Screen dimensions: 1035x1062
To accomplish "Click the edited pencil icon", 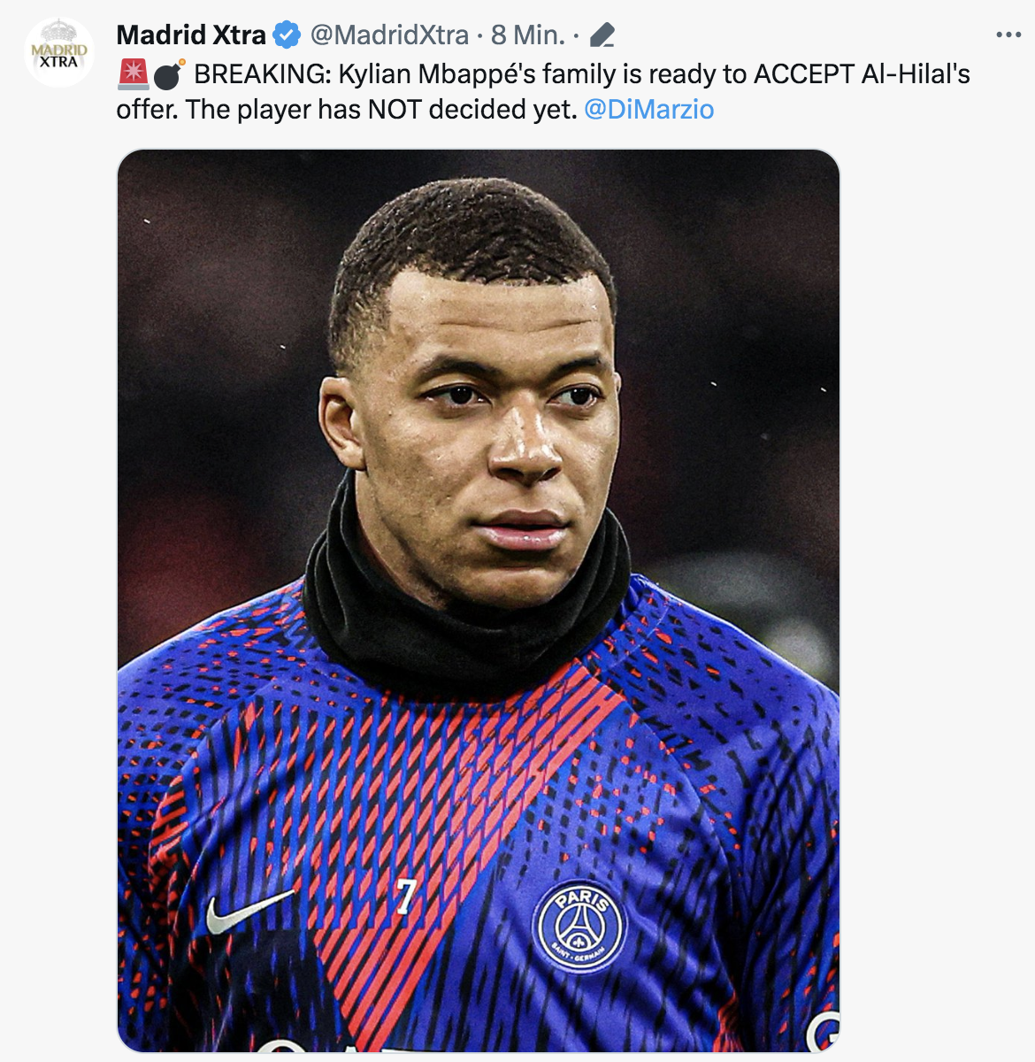I will click(x=602, y=35).
